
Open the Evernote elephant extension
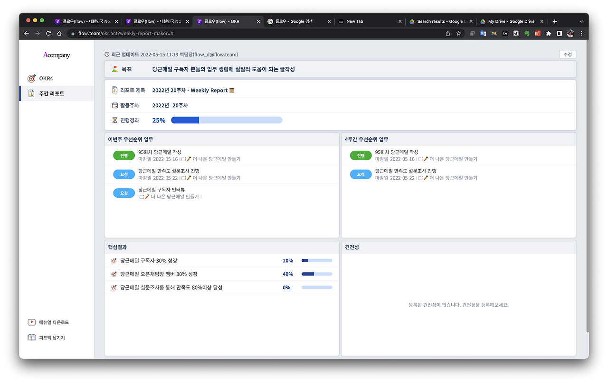[x=527, y=34]
